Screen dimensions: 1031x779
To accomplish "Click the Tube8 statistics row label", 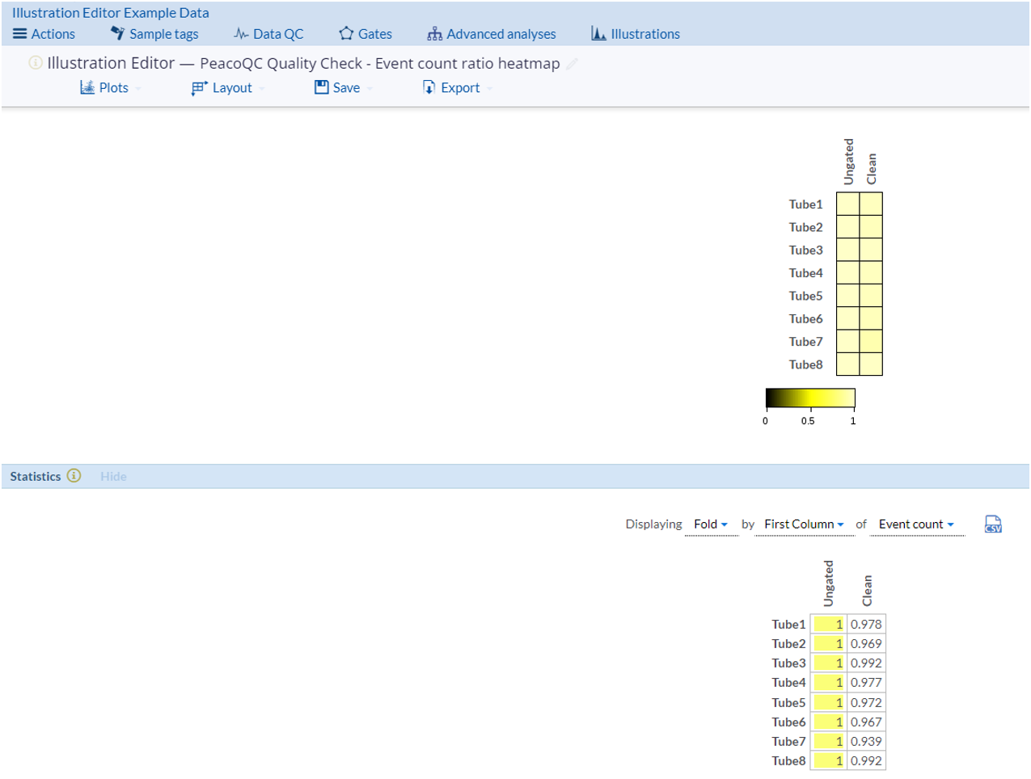I will click(788, 761).
